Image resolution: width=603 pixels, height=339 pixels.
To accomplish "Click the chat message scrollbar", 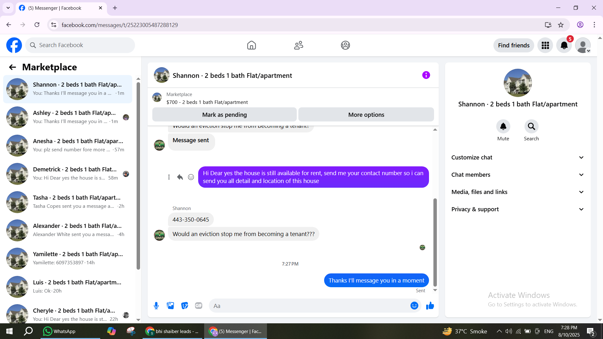I will [435, 242].
